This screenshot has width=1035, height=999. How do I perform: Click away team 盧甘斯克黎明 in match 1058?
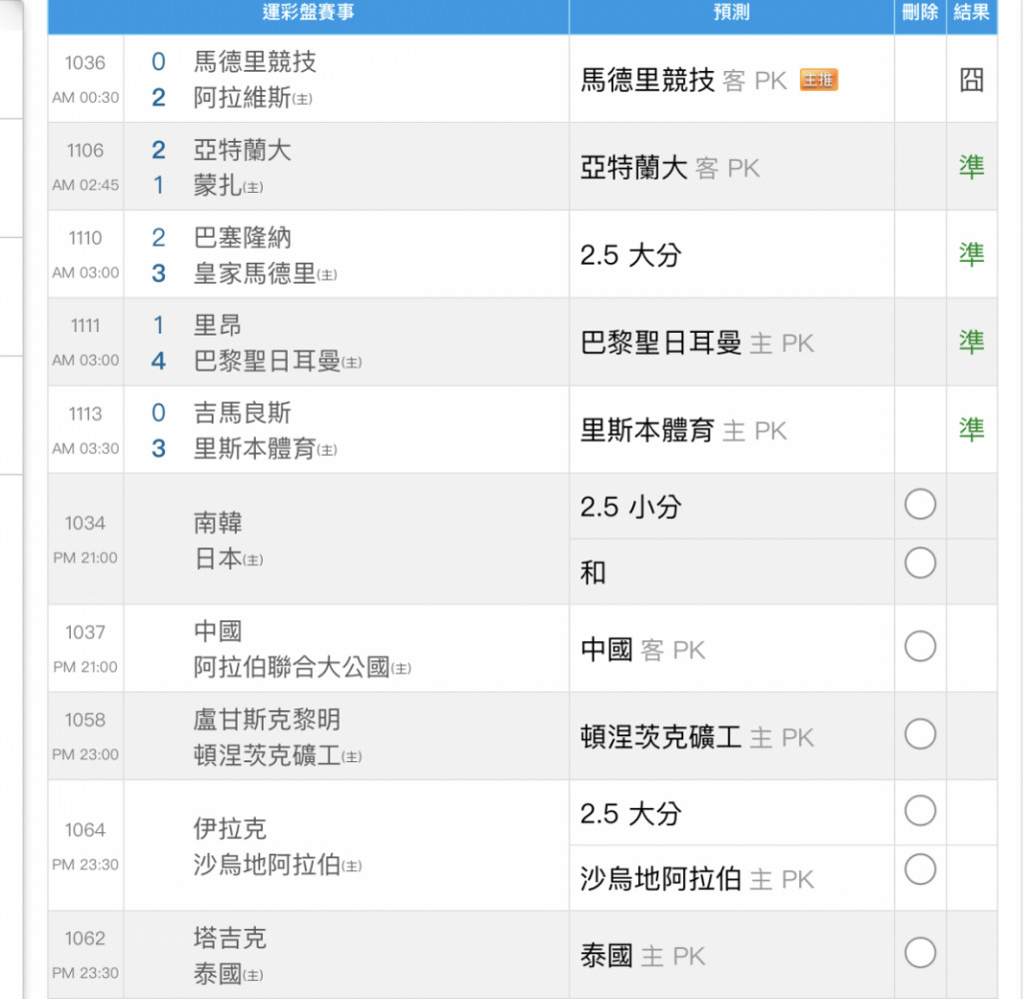[267, 719]
